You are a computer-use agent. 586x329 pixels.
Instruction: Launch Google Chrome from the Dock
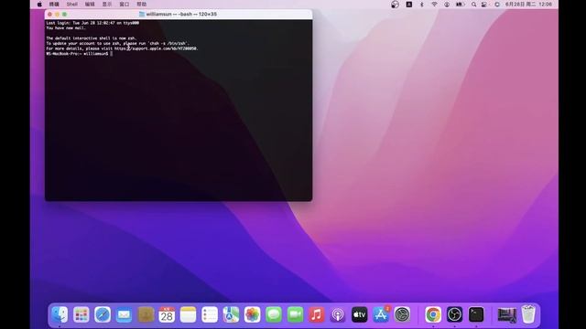(x=433, y=314)
